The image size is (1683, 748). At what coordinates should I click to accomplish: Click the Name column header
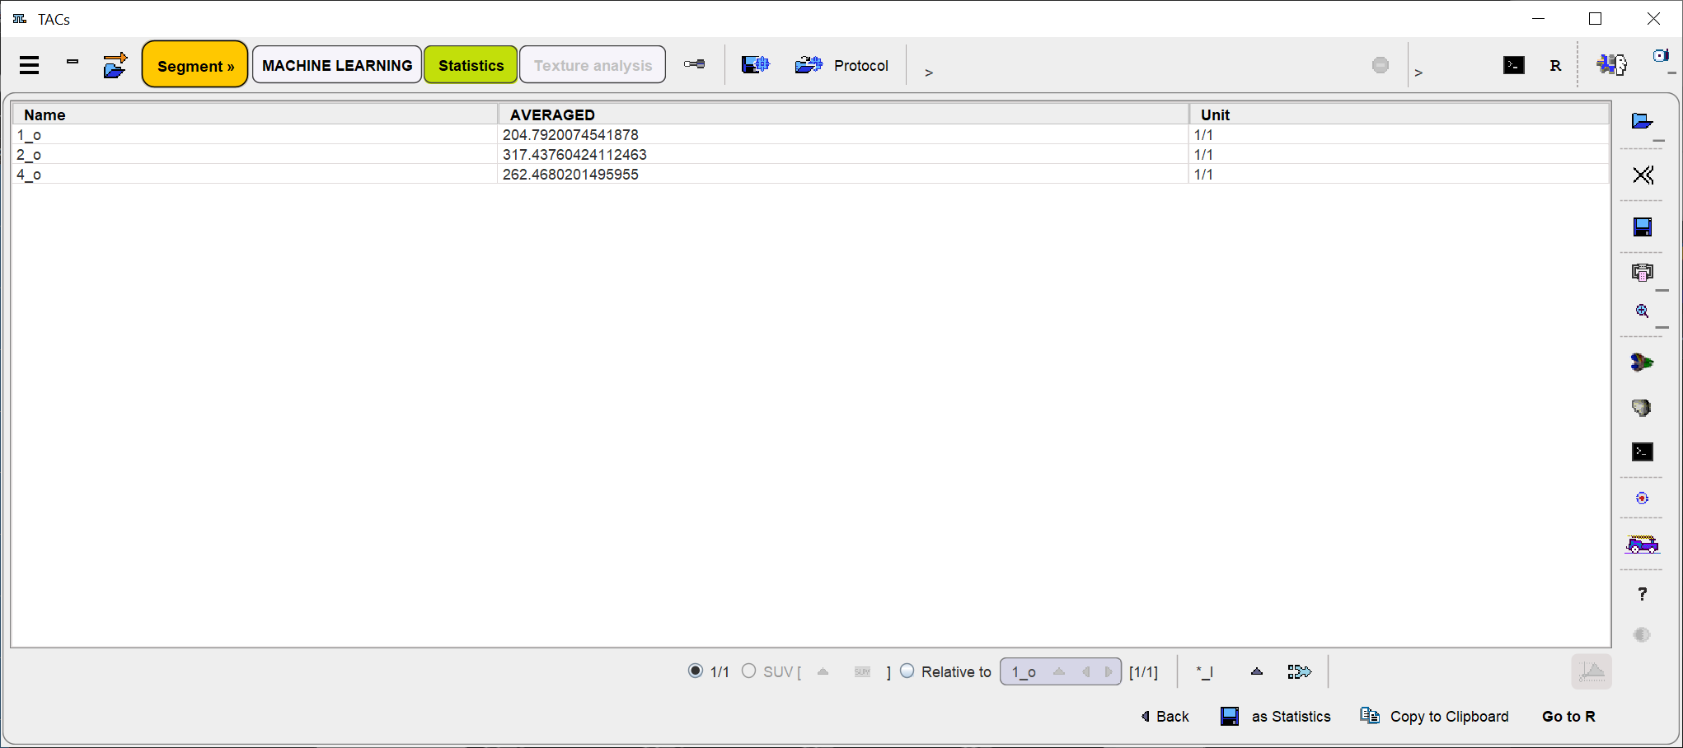(255, 115)
